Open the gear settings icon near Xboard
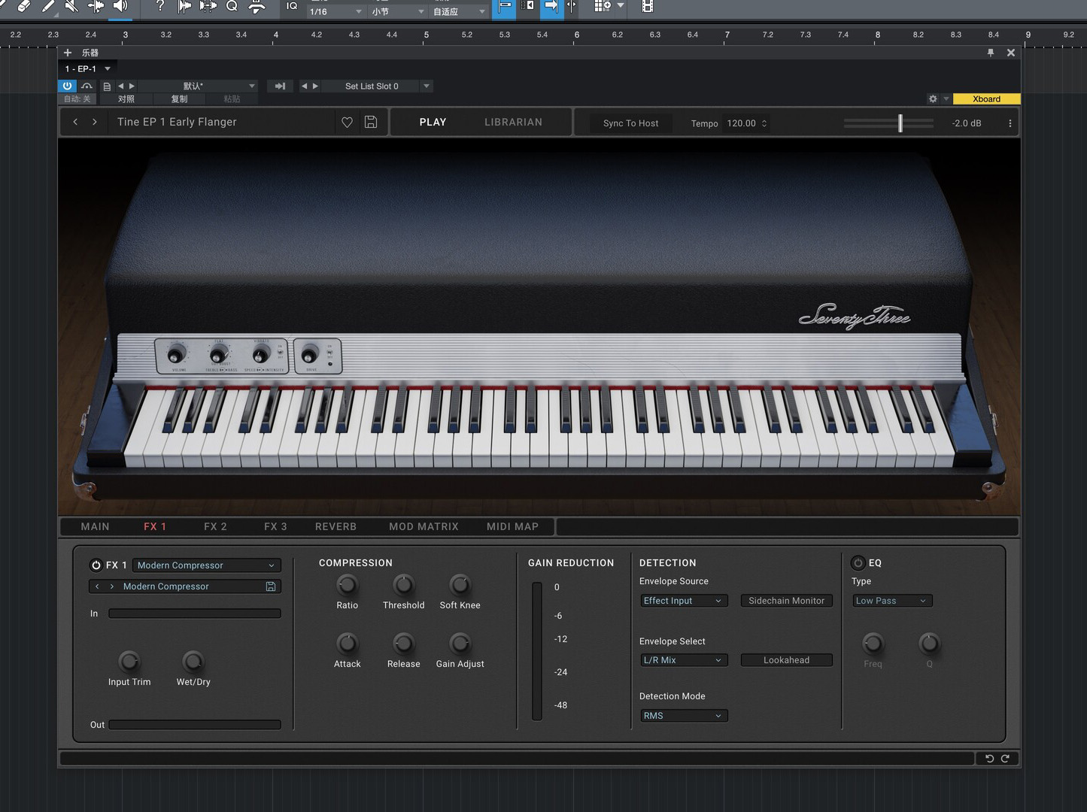 [x=933, y=98]
